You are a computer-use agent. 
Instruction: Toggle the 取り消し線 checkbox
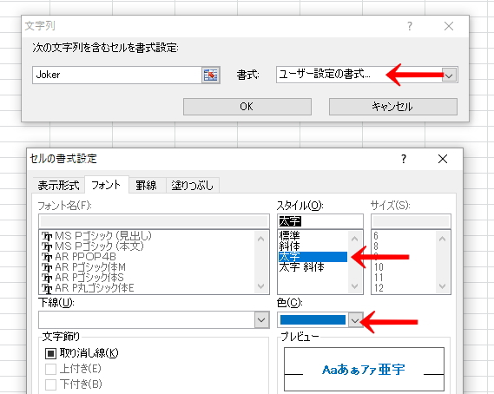[50, 353]
